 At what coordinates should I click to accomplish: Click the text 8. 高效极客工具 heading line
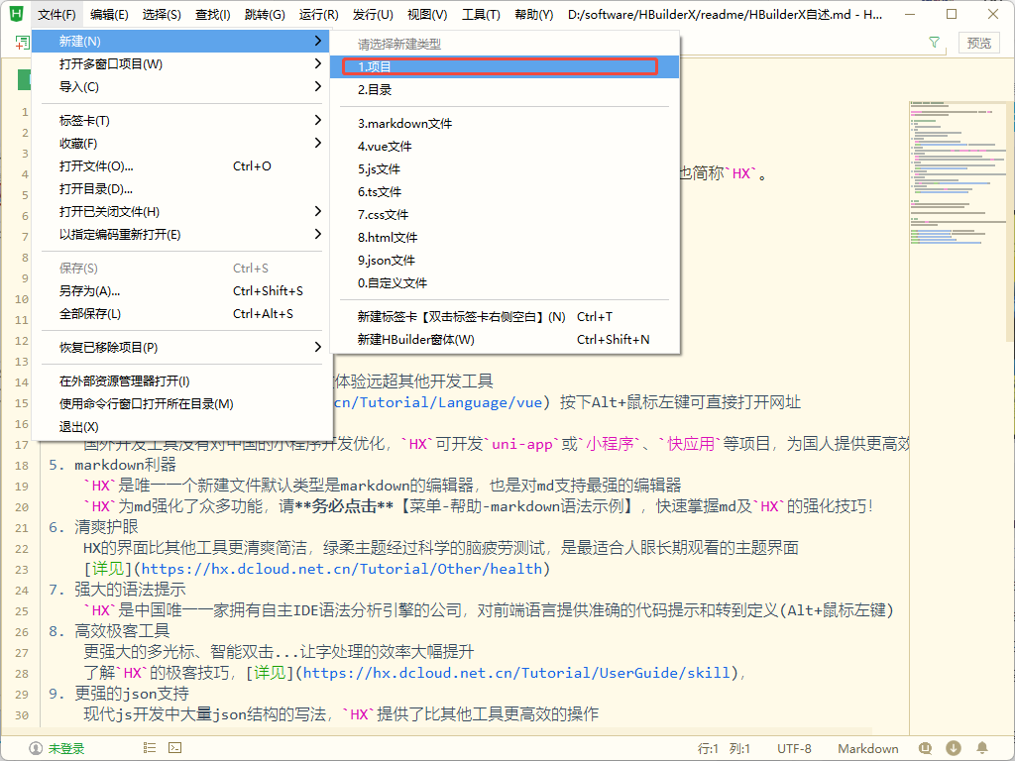coord(109,631)
